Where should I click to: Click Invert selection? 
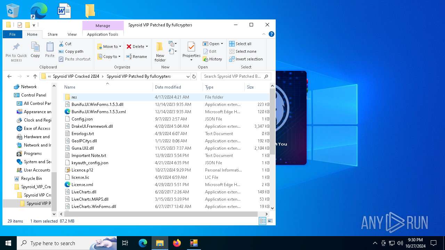[246, 59]
